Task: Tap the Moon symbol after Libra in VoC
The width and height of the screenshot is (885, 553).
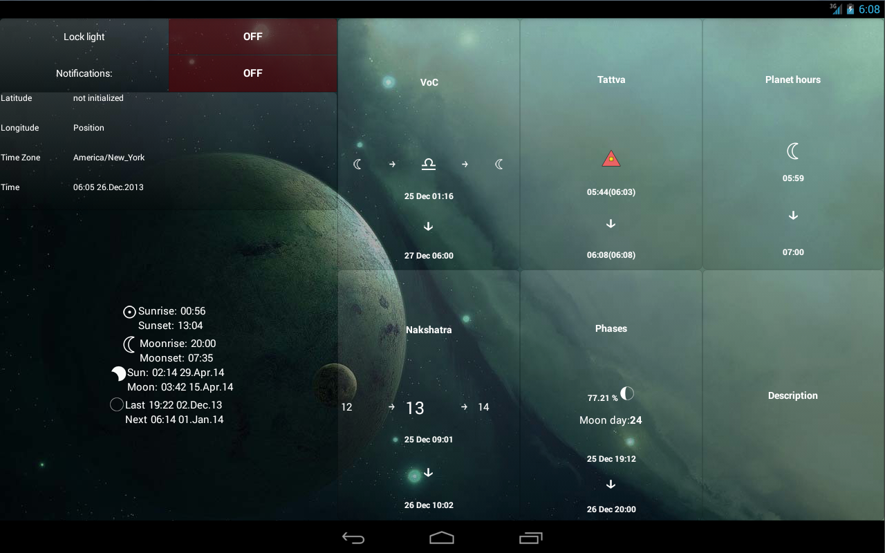Action: [499, 164]
